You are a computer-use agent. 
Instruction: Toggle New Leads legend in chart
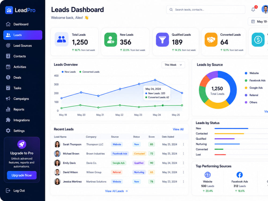click(x=69, y=72)
